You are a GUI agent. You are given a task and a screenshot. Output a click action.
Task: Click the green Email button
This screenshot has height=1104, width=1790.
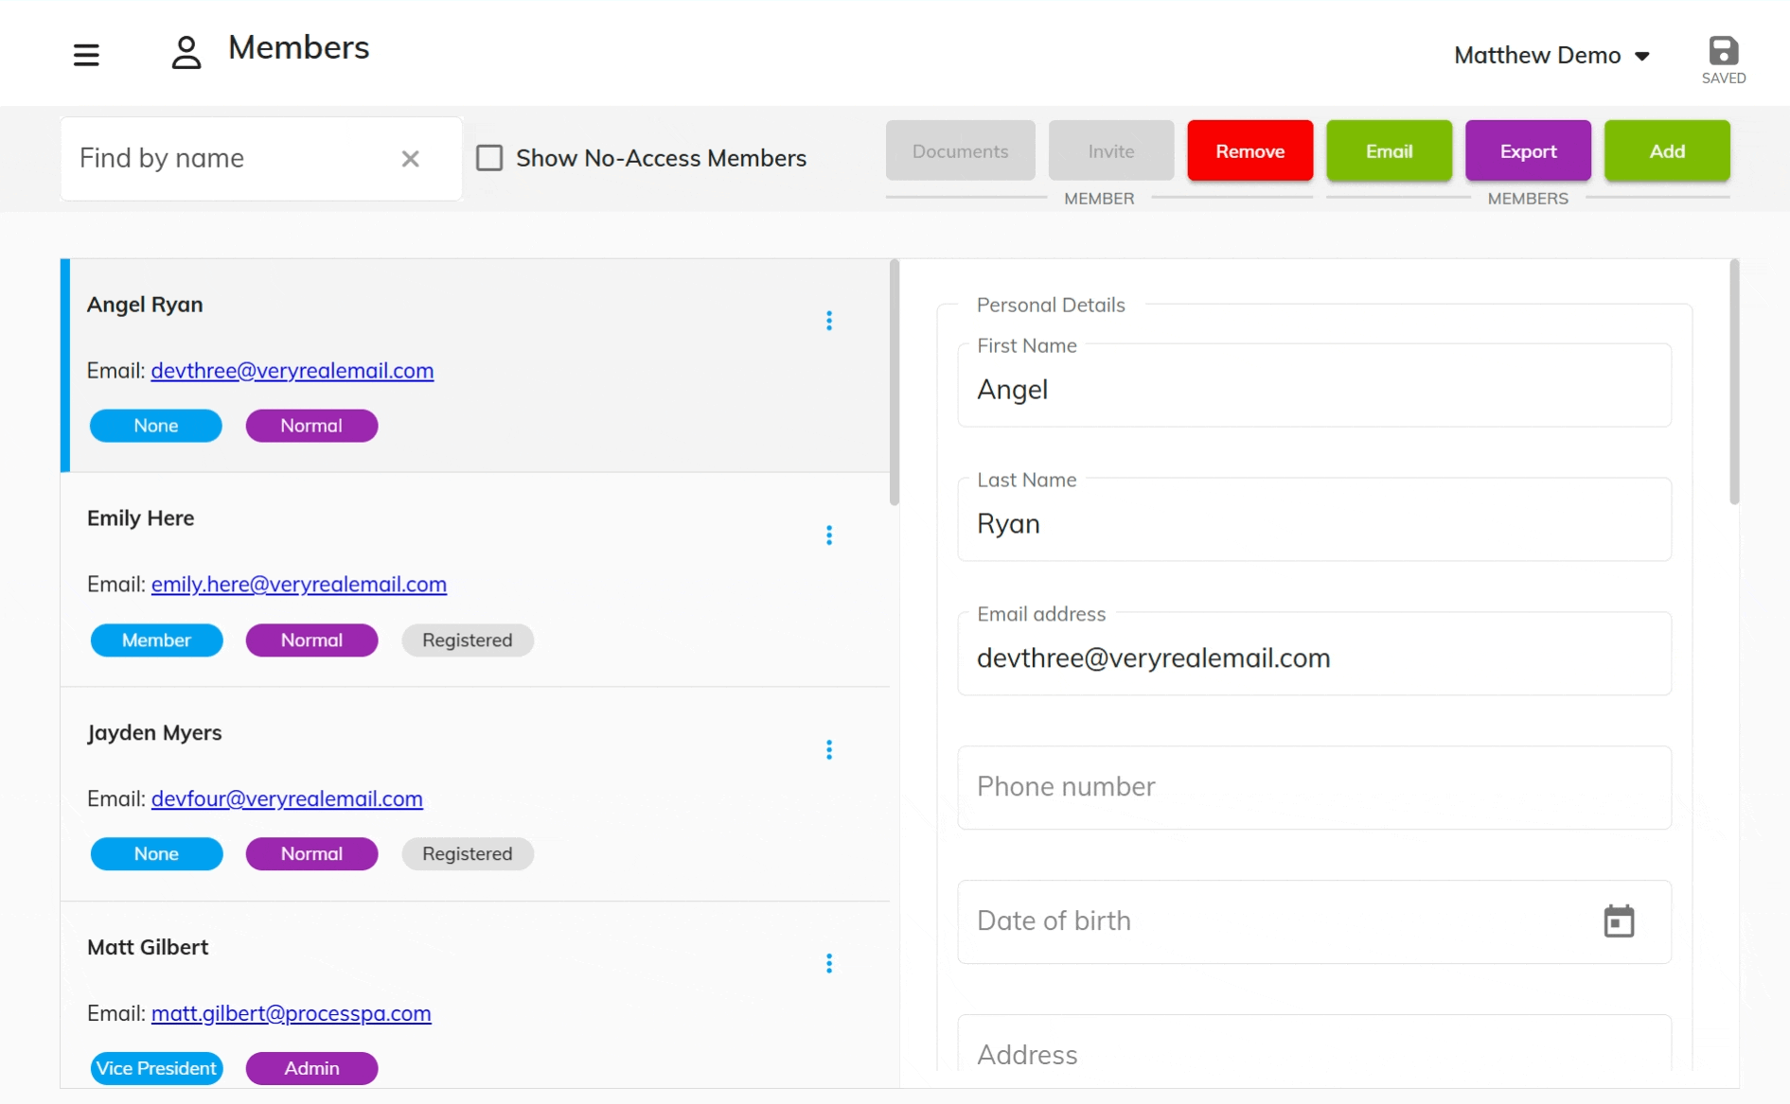pyautogui.click(x=1389, y=151)
